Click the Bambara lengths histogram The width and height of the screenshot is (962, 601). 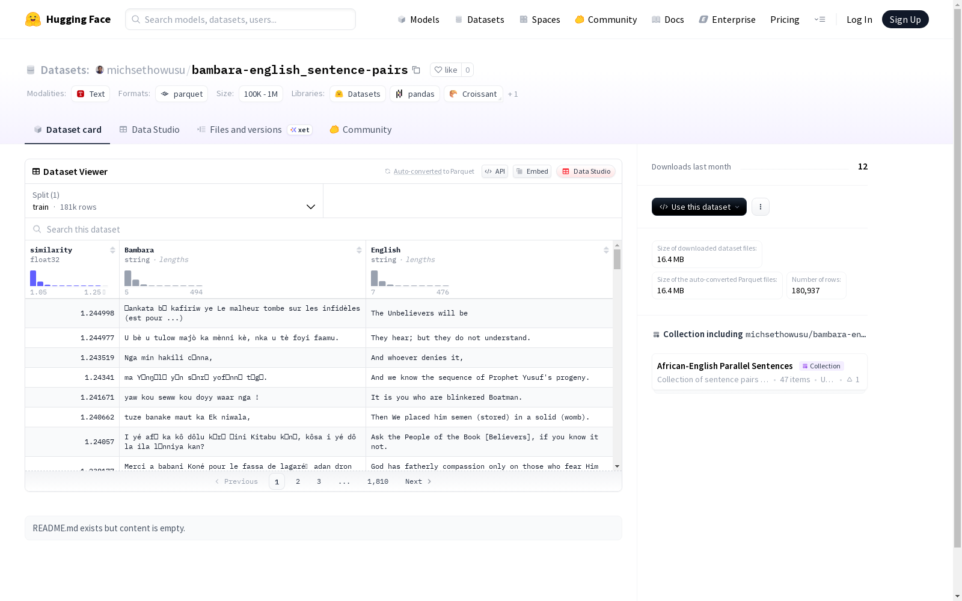coord(164,278)
